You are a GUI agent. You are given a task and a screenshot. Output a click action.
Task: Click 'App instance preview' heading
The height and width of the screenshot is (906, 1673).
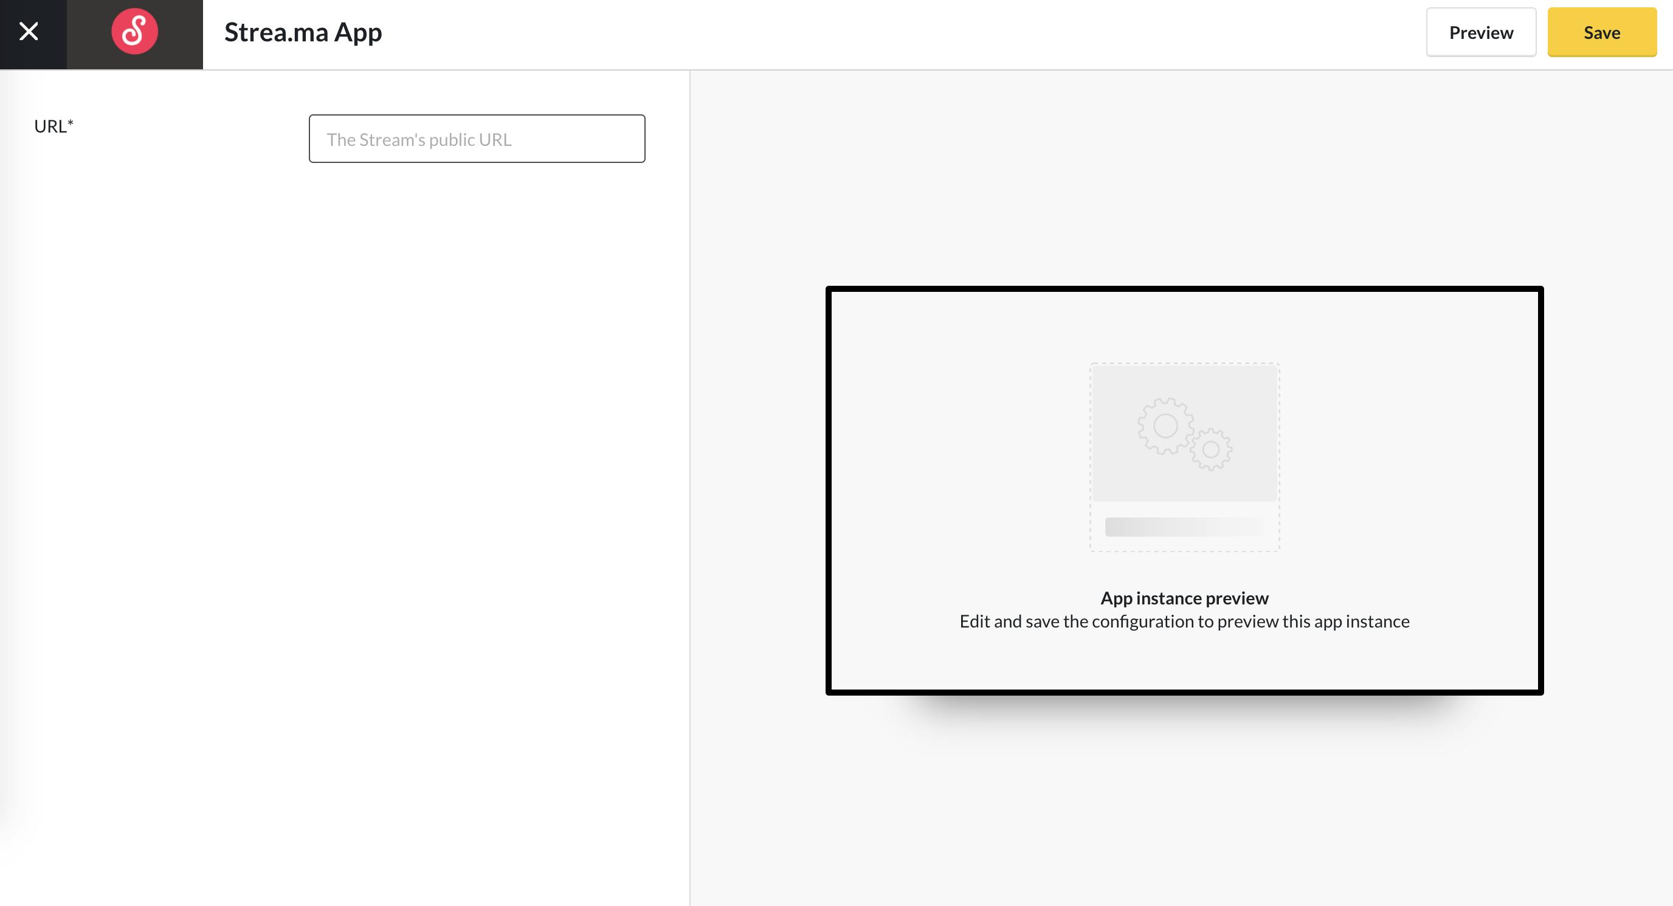point(1185,598)
